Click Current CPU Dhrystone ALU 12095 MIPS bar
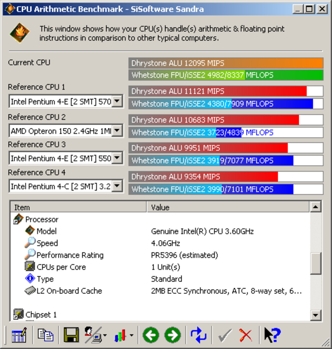This screenshot has width=332, height=349. (x=226, y=63)
